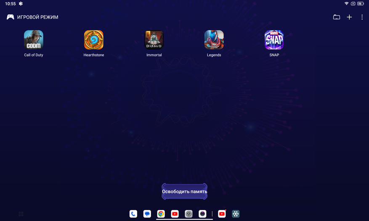Launch the Marvel SNAP game icon
Viewport: 369px width, 221px height.
274,40
